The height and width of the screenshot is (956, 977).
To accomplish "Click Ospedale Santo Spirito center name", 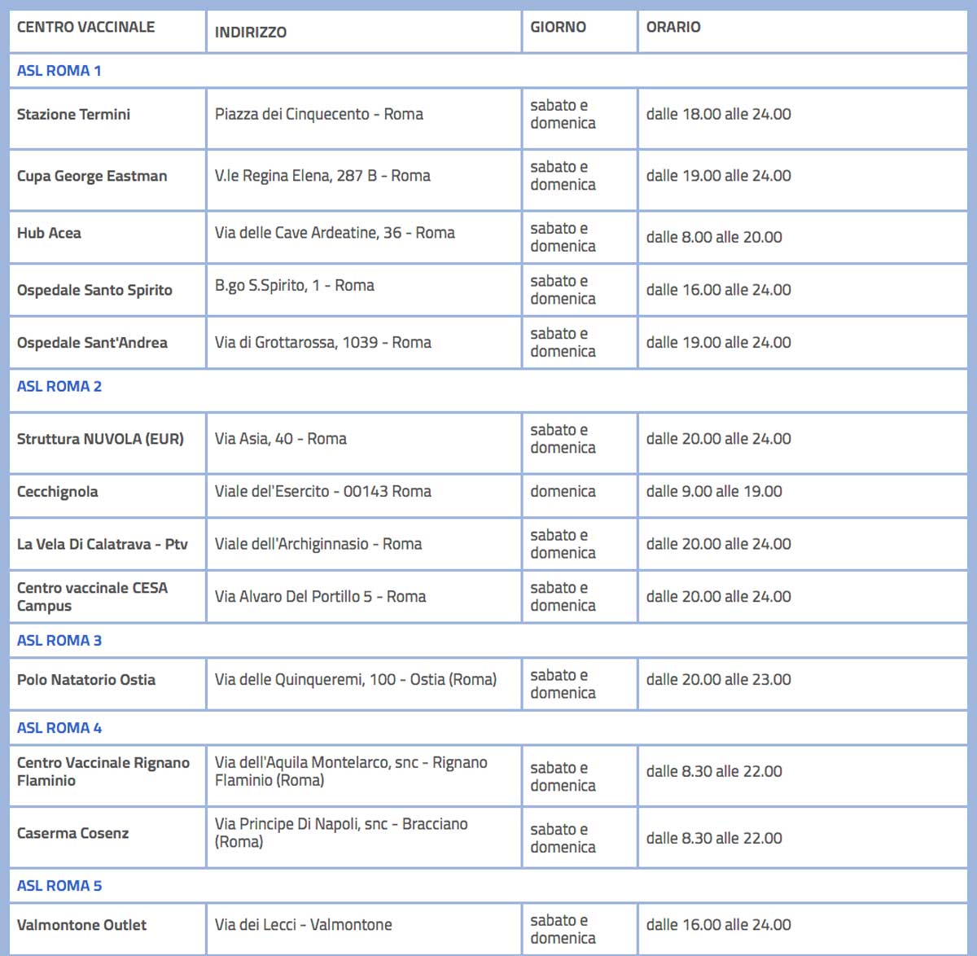I will [94, 290].
